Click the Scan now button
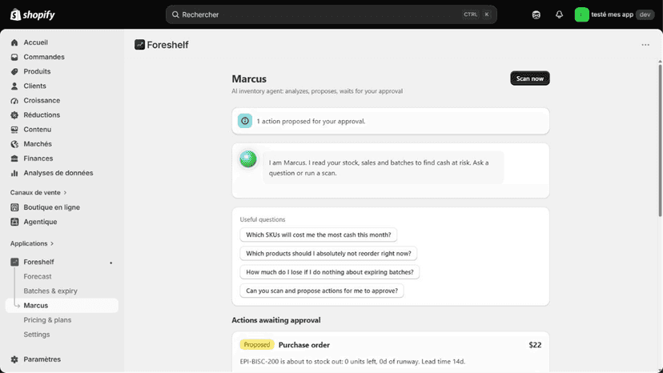 tap(530, 78)
